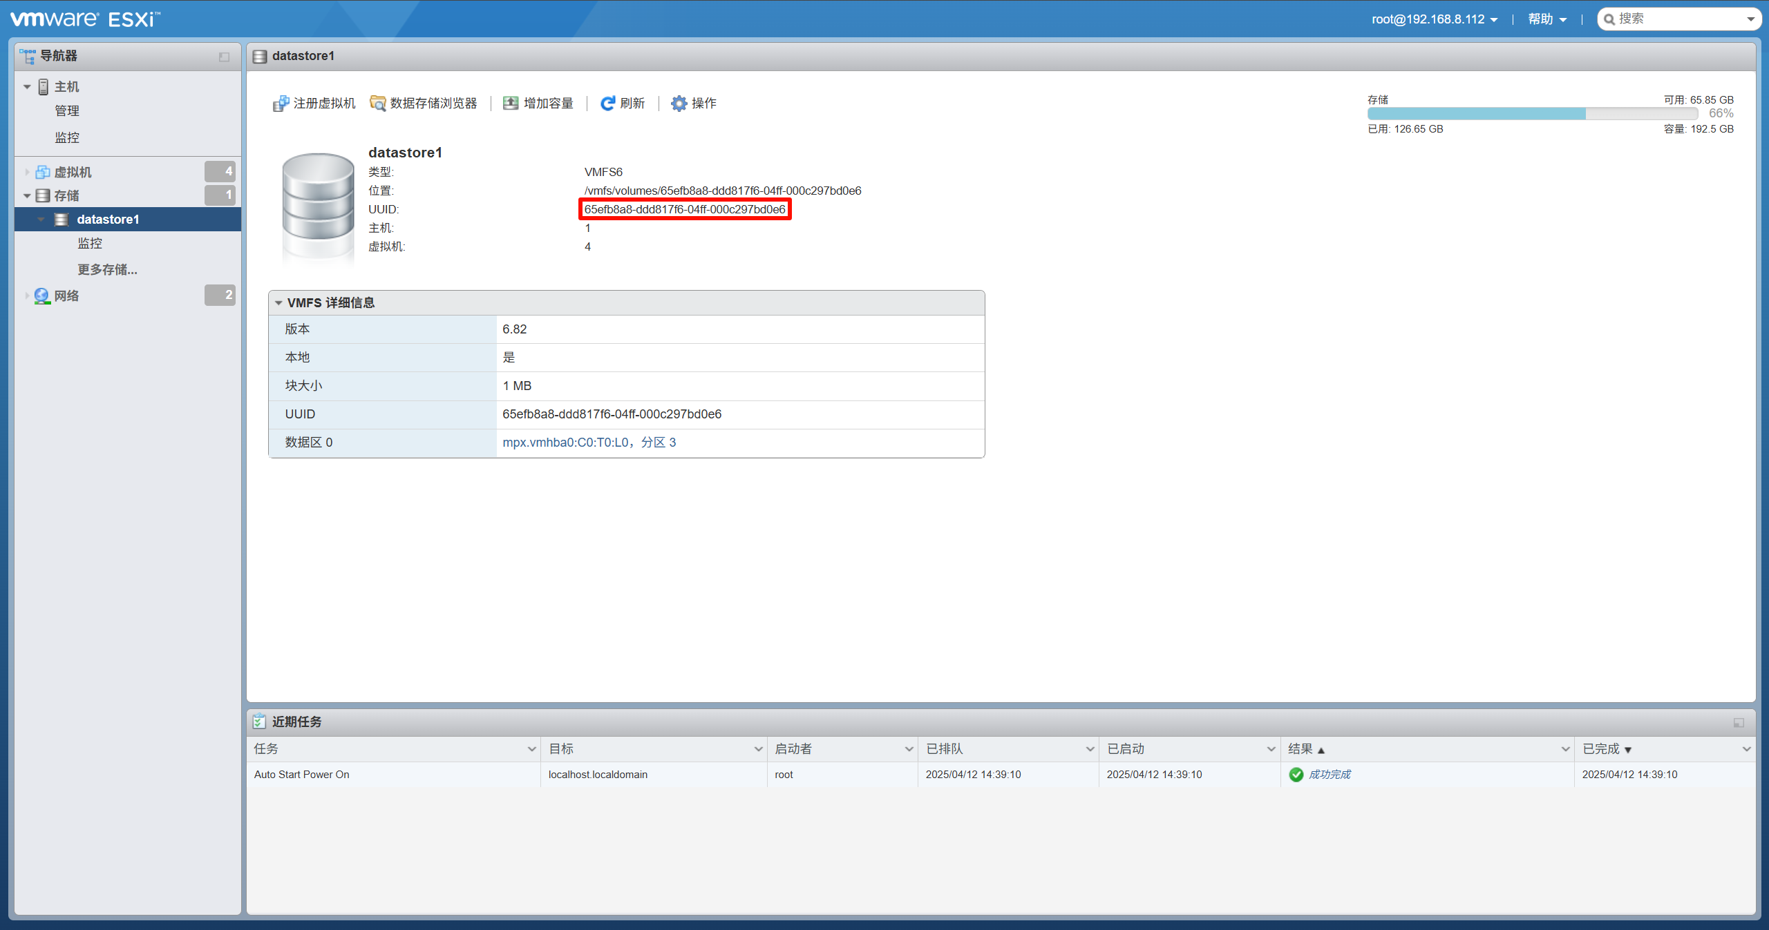Sort by the 结果 column header
Screen dimensions: 1769x930
point(1300,749)
